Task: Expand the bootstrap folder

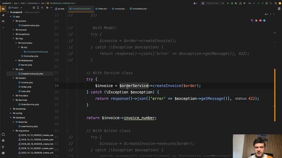Action: click(11, 109)
